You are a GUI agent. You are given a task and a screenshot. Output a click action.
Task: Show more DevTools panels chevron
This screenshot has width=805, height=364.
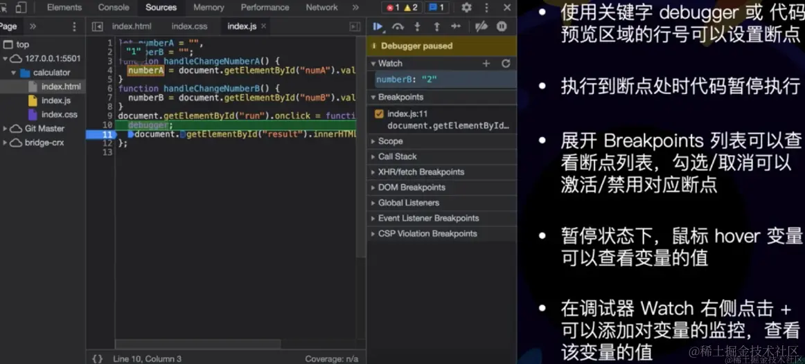[356, 8]
